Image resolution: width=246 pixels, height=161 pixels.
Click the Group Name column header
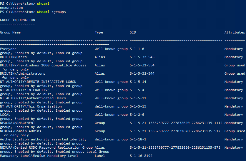point(10,32)
